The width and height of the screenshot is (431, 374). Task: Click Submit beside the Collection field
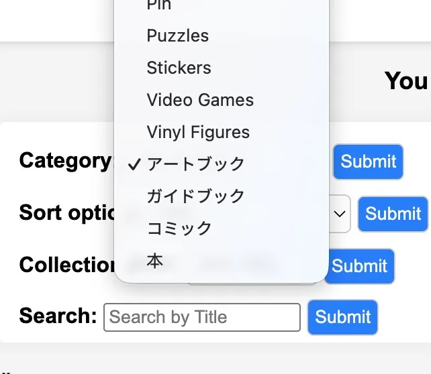pyautogui.click(x=359, y=266)
